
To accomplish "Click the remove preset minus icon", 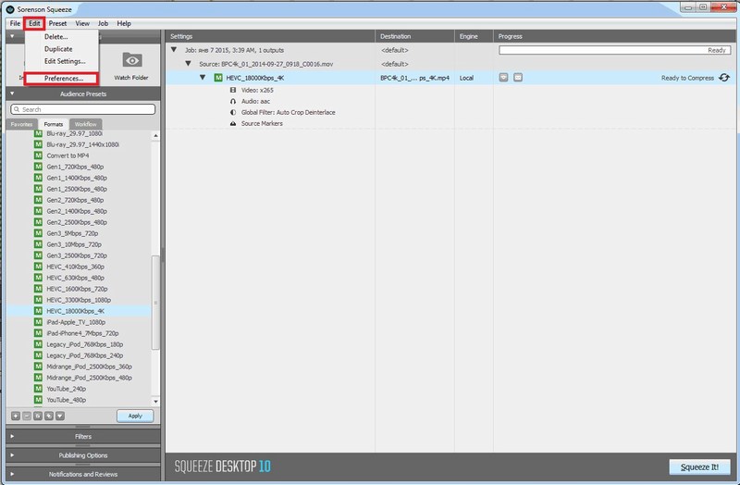I will pyautogui.click(x=27, y=417).
